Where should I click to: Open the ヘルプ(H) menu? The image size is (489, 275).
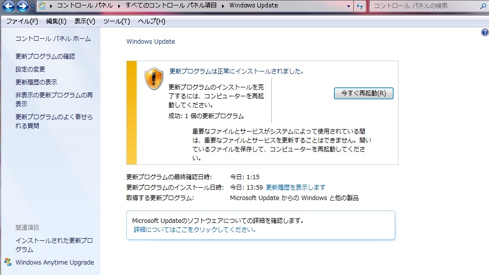click(152, 21)
